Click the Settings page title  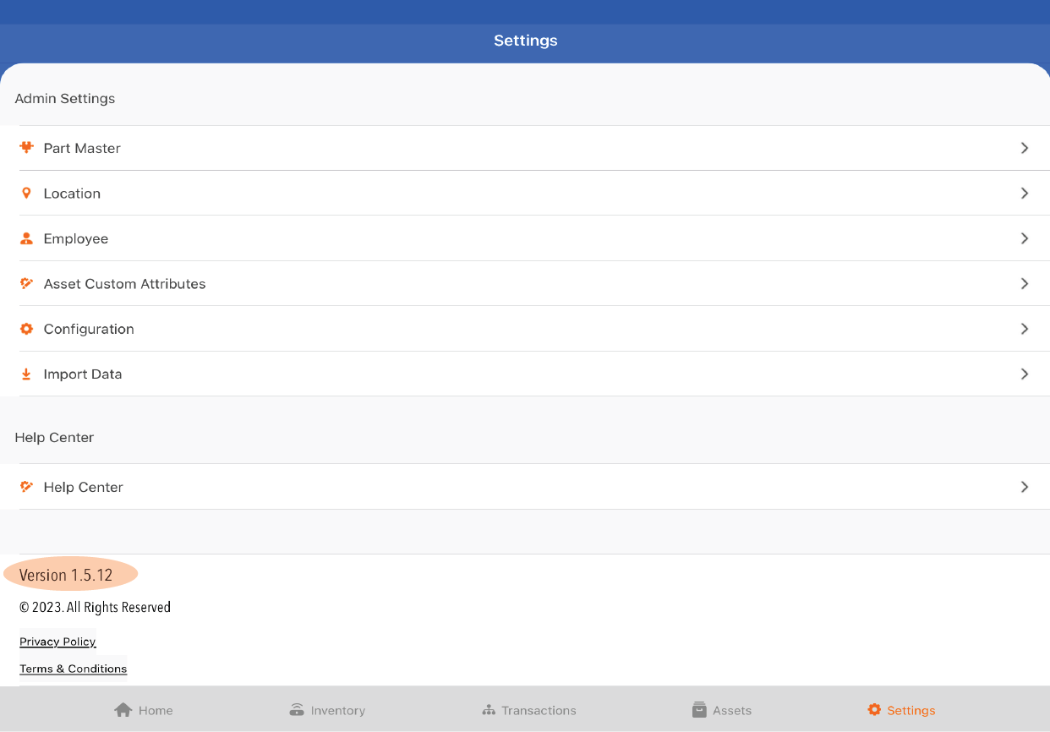click(526, 41)
